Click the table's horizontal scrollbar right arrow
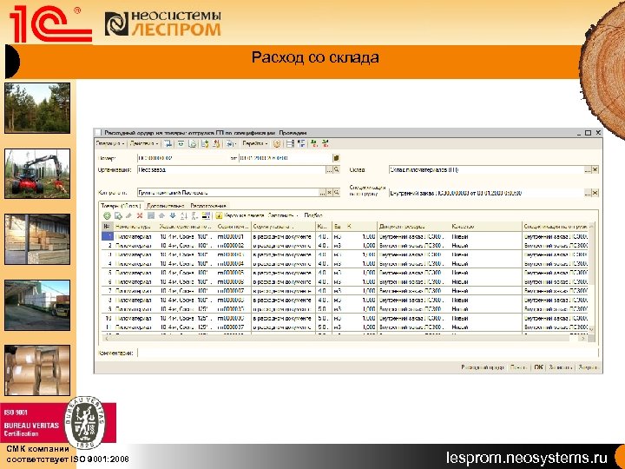 pos(583,338)
